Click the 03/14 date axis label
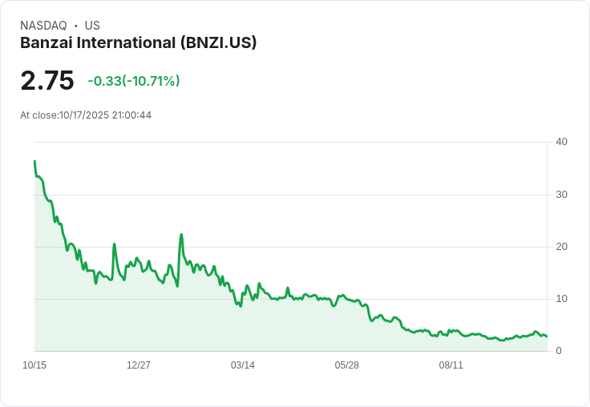 pos(243,365)
